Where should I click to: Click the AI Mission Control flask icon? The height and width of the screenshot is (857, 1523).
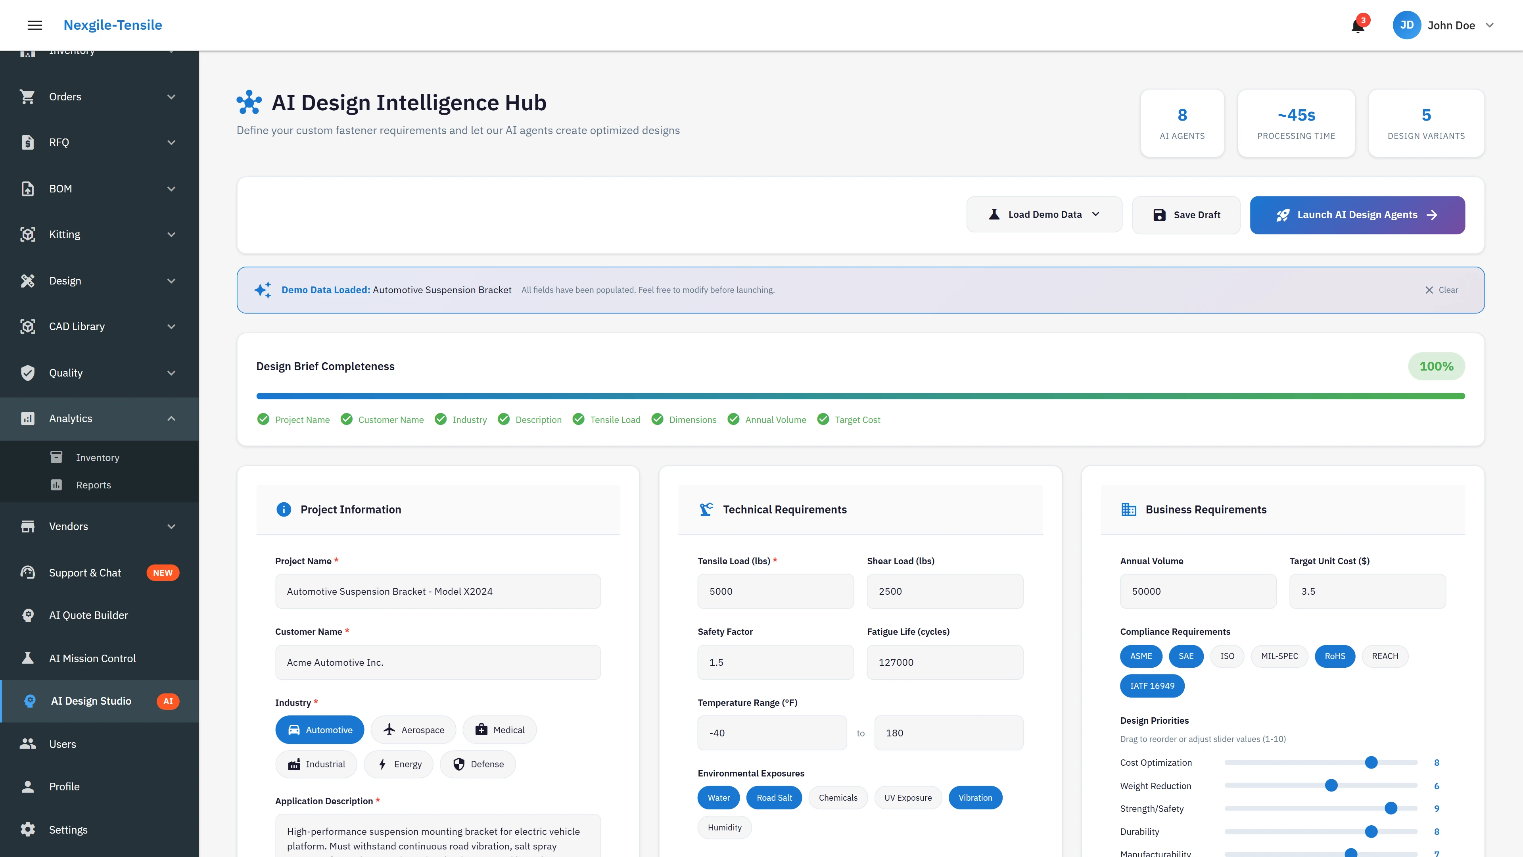coord(28,658)
